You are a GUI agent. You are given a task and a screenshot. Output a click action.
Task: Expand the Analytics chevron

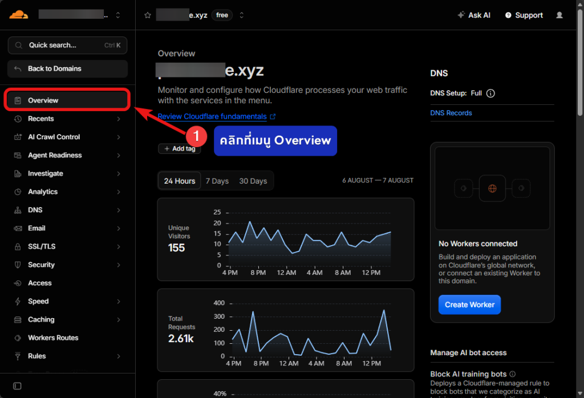pyautogui.click(x=119, y=192)
